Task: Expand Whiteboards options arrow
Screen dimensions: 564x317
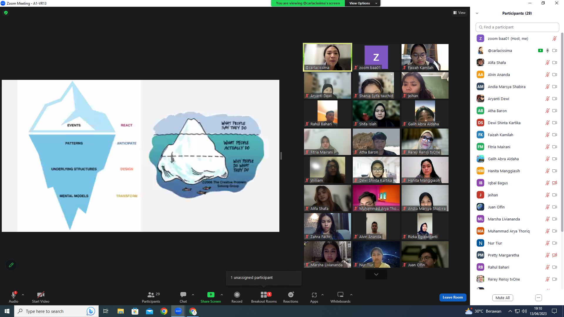Action: tap(351, 295)
